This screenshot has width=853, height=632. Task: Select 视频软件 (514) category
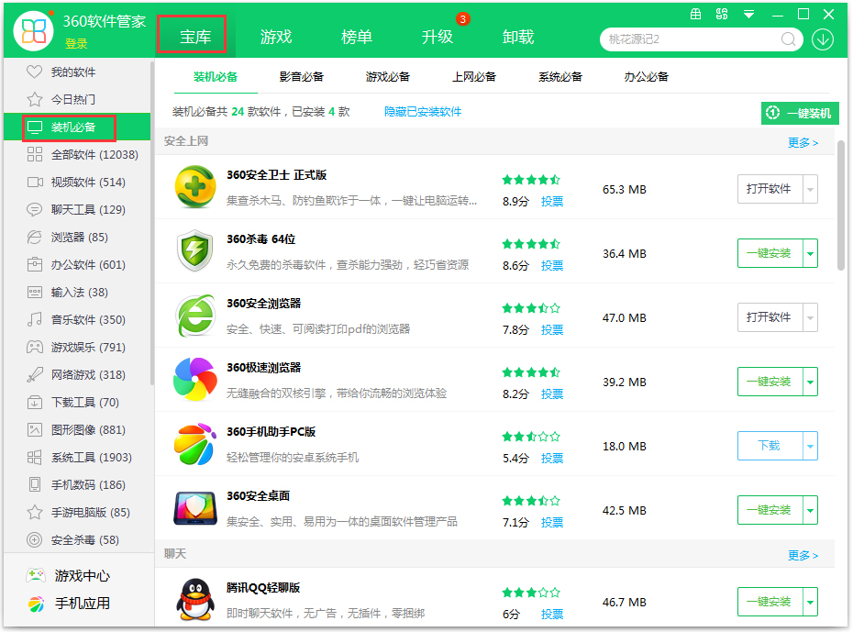coord(77,183)
